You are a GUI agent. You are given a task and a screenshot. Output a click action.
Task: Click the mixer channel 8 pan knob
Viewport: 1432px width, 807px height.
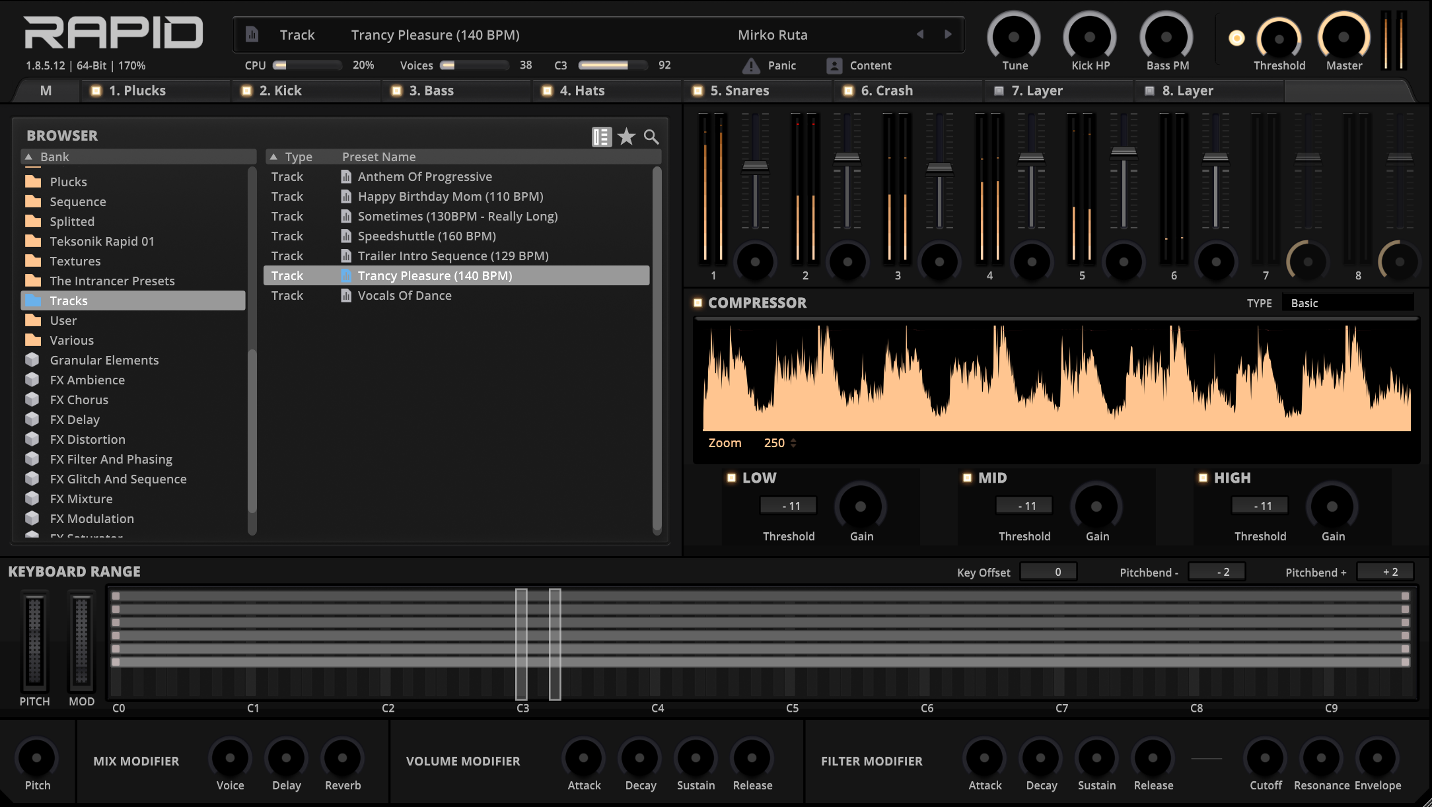tap(1400, 262)
